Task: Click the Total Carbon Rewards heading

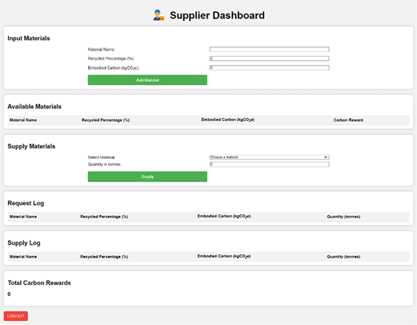Action: click(x=39, y=282)
